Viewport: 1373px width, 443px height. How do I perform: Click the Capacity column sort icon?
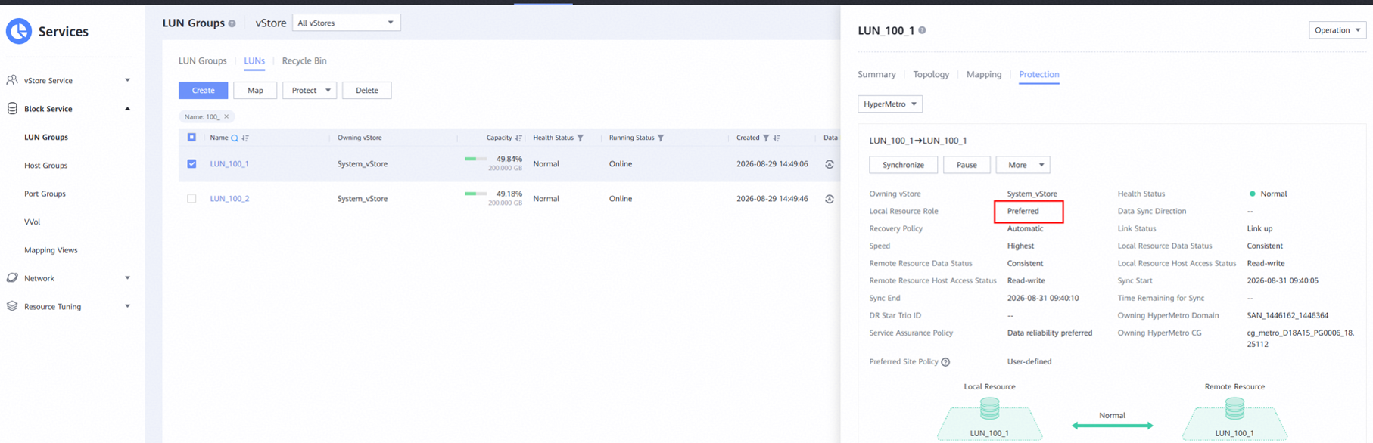coord(518,138)
